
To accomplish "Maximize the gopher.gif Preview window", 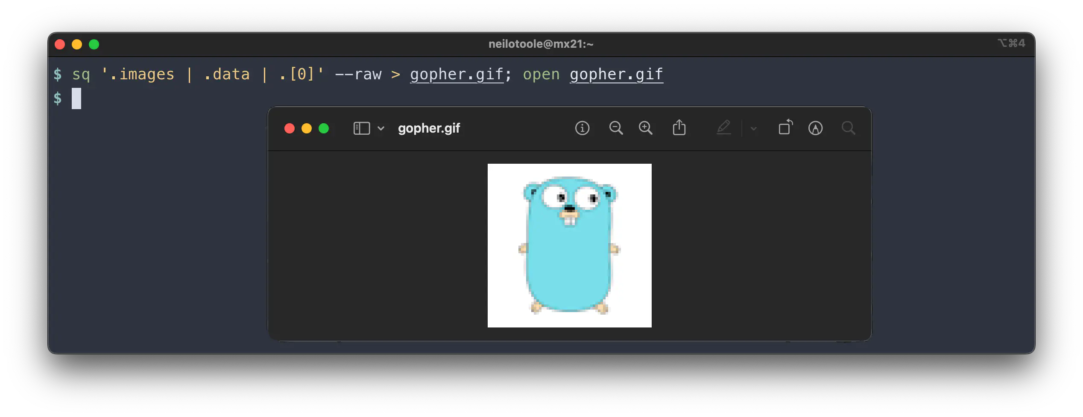I will (324, 128).
